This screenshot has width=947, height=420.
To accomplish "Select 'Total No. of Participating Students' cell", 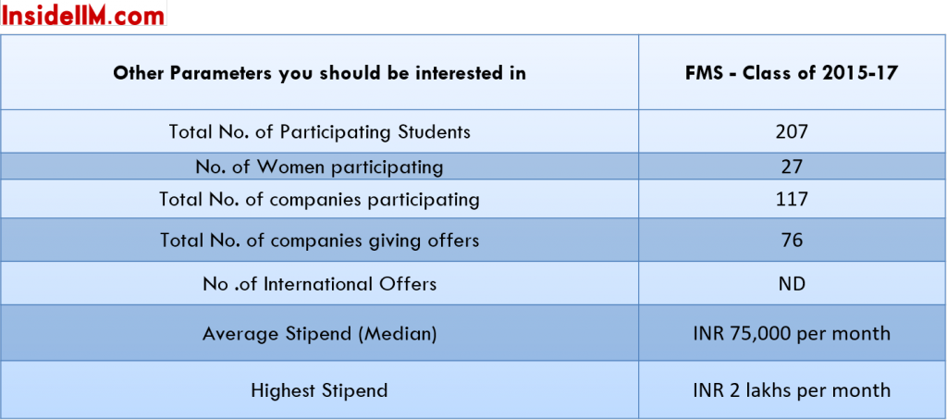I will [x=319, y=131].
